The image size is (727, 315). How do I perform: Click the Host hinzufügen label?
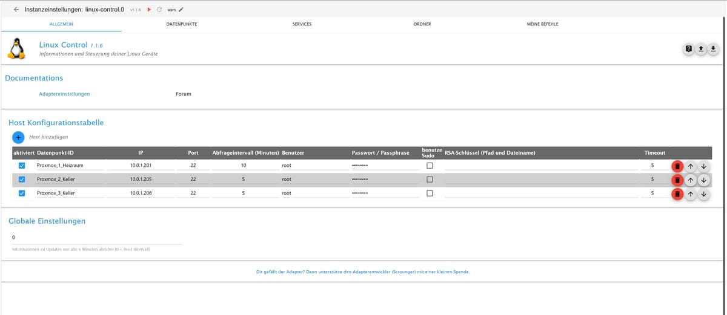click(48, 137)
